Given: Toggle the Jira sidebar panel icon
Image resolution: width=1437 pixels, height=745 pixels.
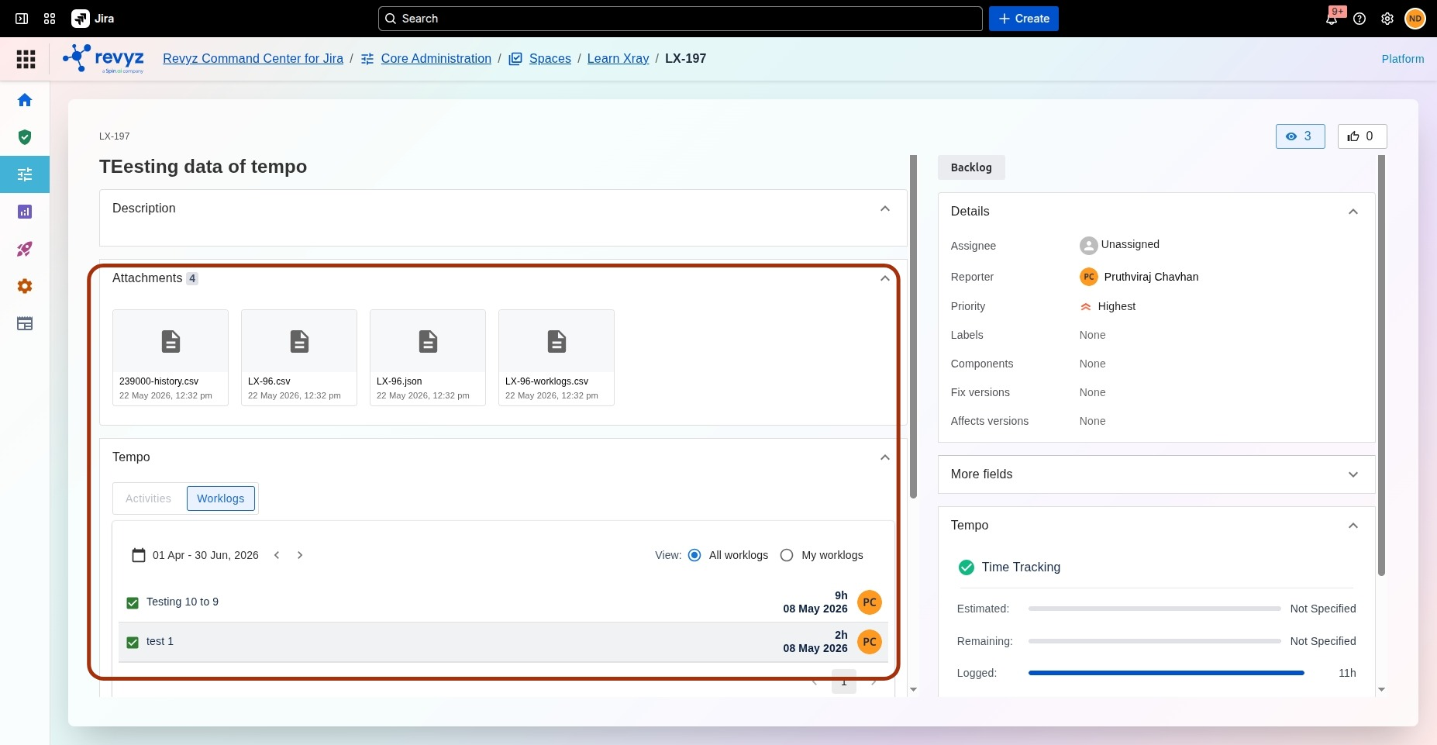Looking at the screenshot, I should tap(22, 19).
